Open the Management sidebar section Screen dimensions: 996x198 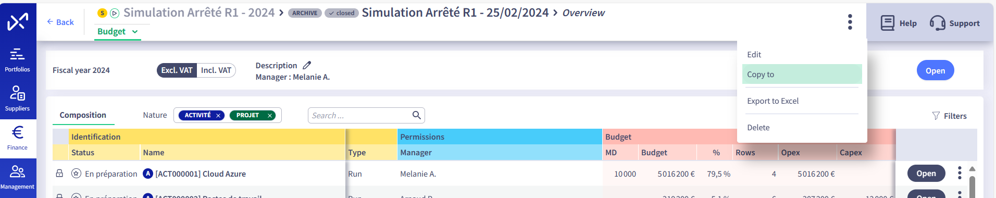18,177
